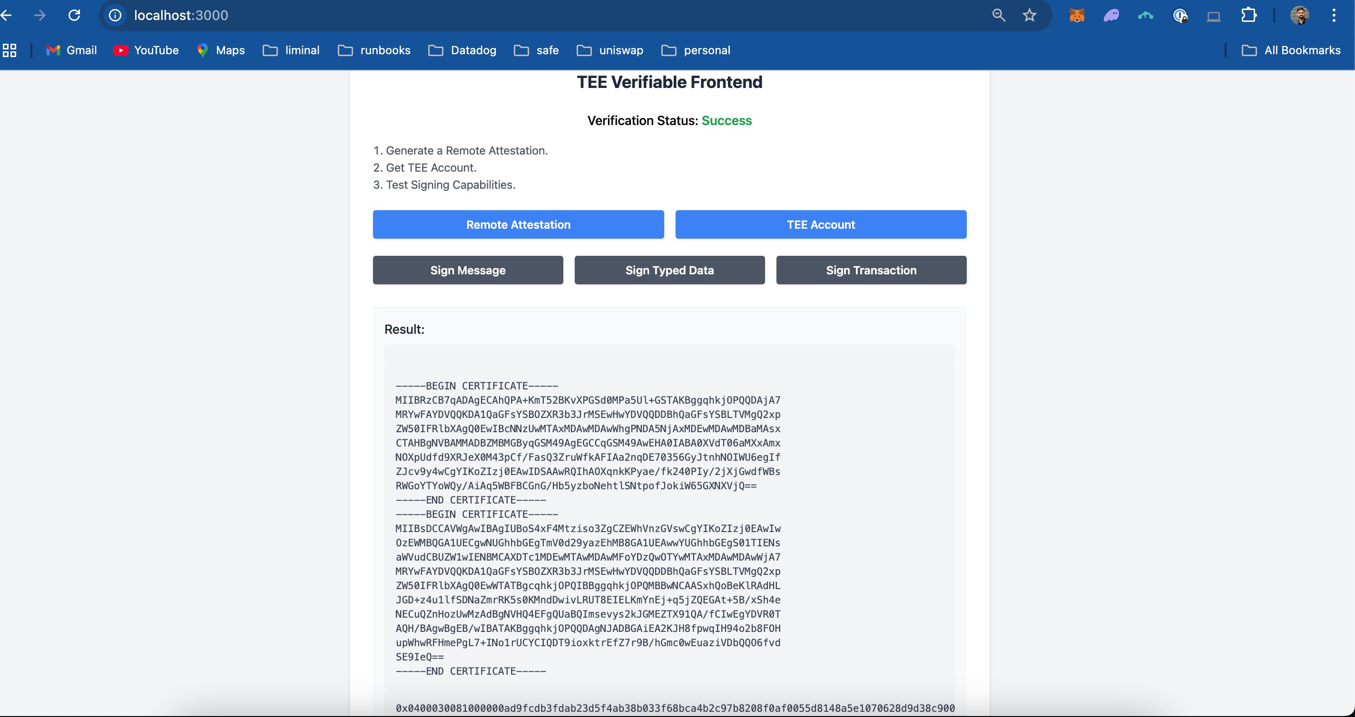Click the Sign Typed Data button
Viewport: 1355px width, 717px height.
click(668, 270)
